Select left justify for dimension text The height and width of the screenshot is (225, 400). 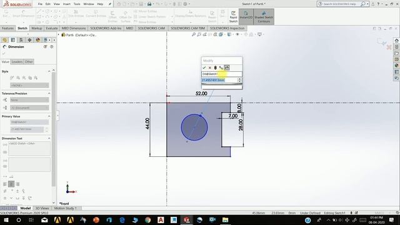coord(5,184)
